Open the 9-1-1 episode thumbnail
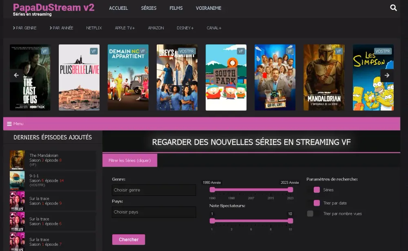Screen dimensions: 408x251 [x=17, y=181]
